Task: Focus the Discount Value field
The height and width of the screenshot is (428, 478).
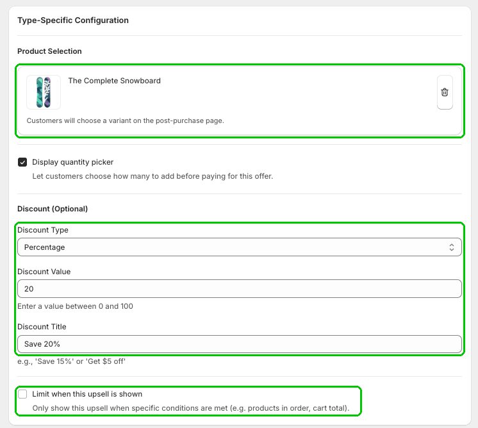Action: (240, 289)
